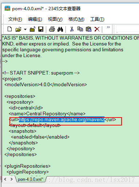Click the <pluginRepositories> tag line
Screen dimensions: 139x187
point(27,166)
